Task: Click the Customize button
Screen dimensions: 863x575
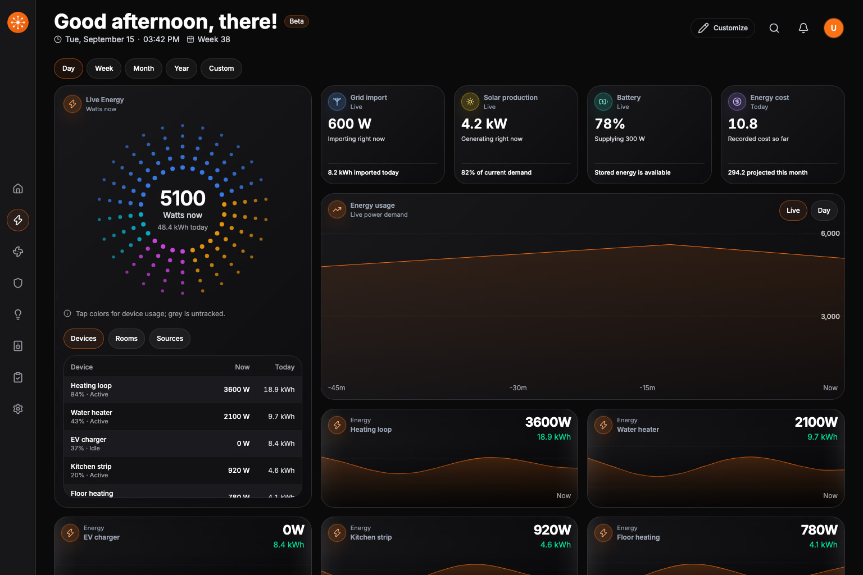Action: pyautogui.click(x=723, y=28)
